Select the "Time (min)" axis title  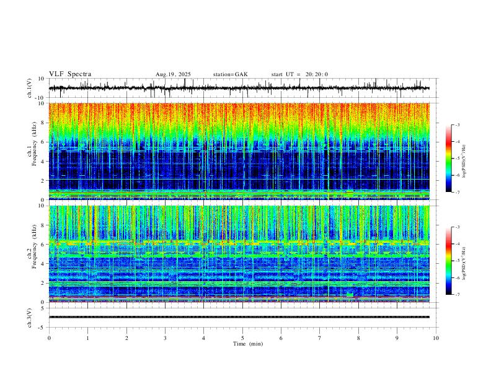[x=248, y=344]
